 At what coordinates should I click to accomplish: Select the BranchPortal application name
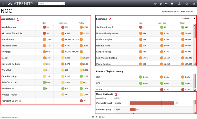point(8,39)
